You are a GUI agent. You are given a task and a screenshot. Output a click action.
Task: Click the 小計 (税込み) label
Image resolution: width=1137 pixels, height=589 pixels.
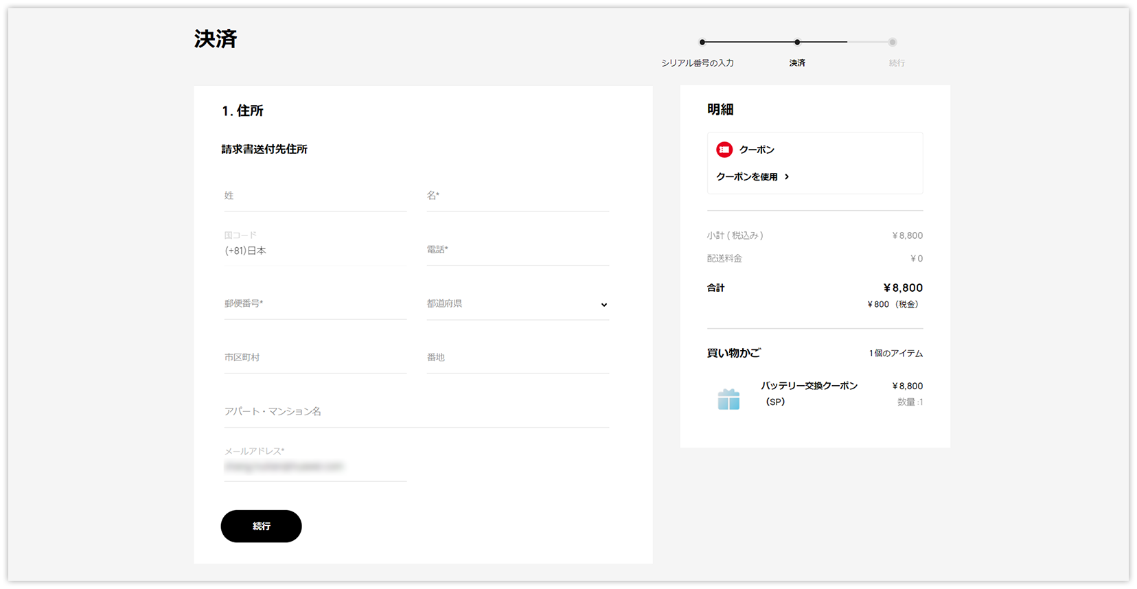735,235
